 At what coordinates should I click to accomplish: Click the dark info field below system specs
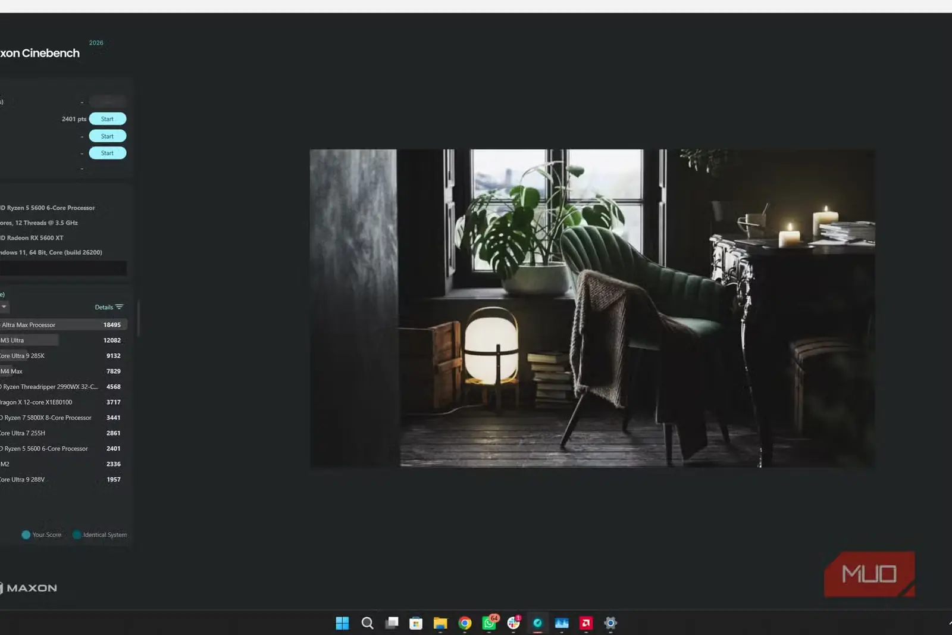click(x=63, y=268)
